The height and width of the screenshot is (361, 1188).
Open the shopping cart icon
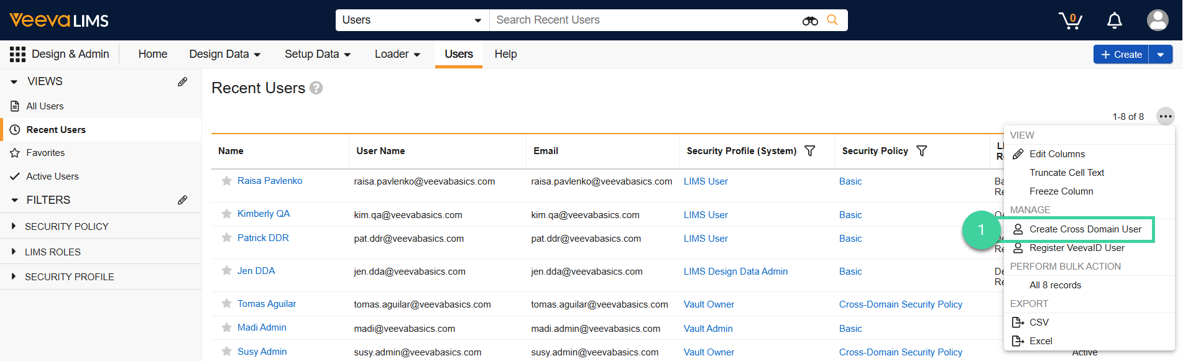pyautogui.click(x=1070, y=21)
